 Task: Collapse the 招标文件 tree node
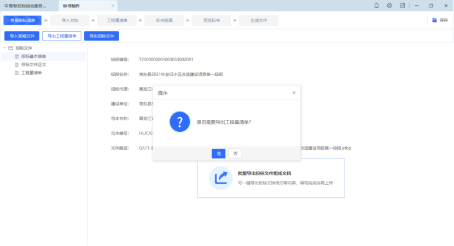coord(4,48)
